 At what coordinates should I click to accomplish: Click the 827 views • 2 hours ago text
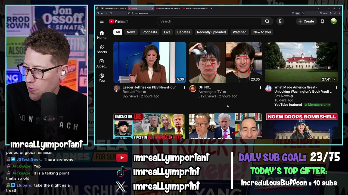tap(141, 96)
